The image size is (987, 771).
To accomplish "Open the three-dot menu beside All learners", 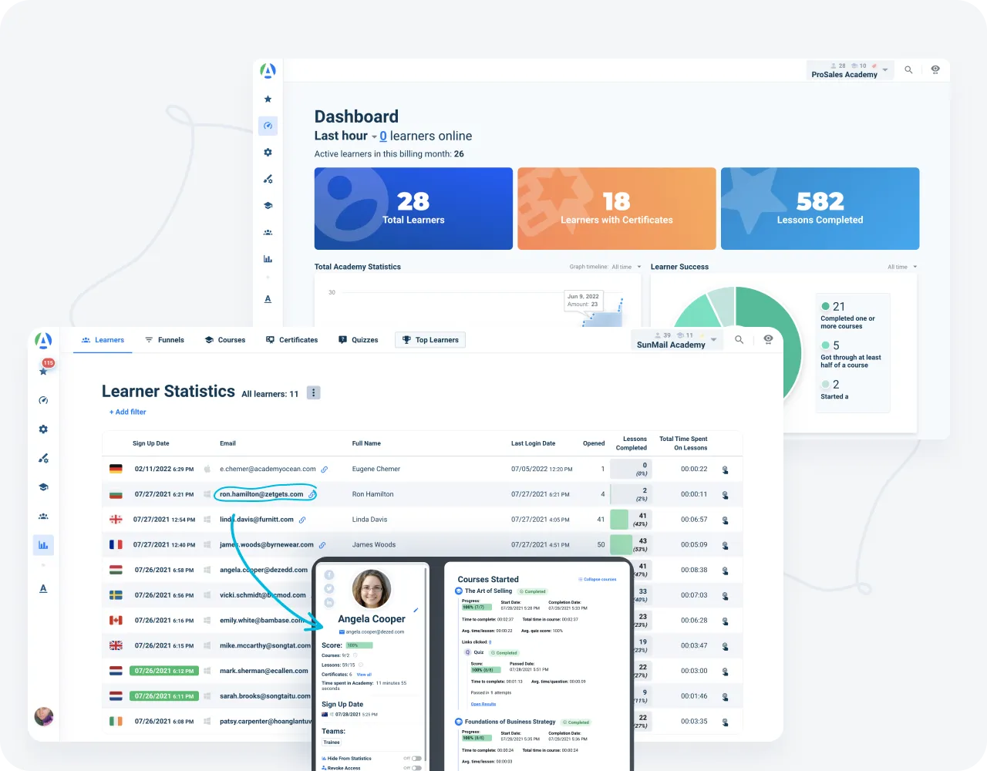I will (313, 393).
